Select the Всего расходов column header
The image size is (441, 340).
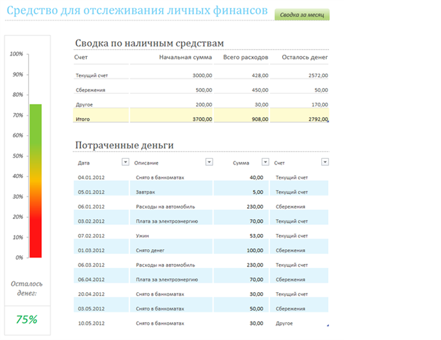246,57
